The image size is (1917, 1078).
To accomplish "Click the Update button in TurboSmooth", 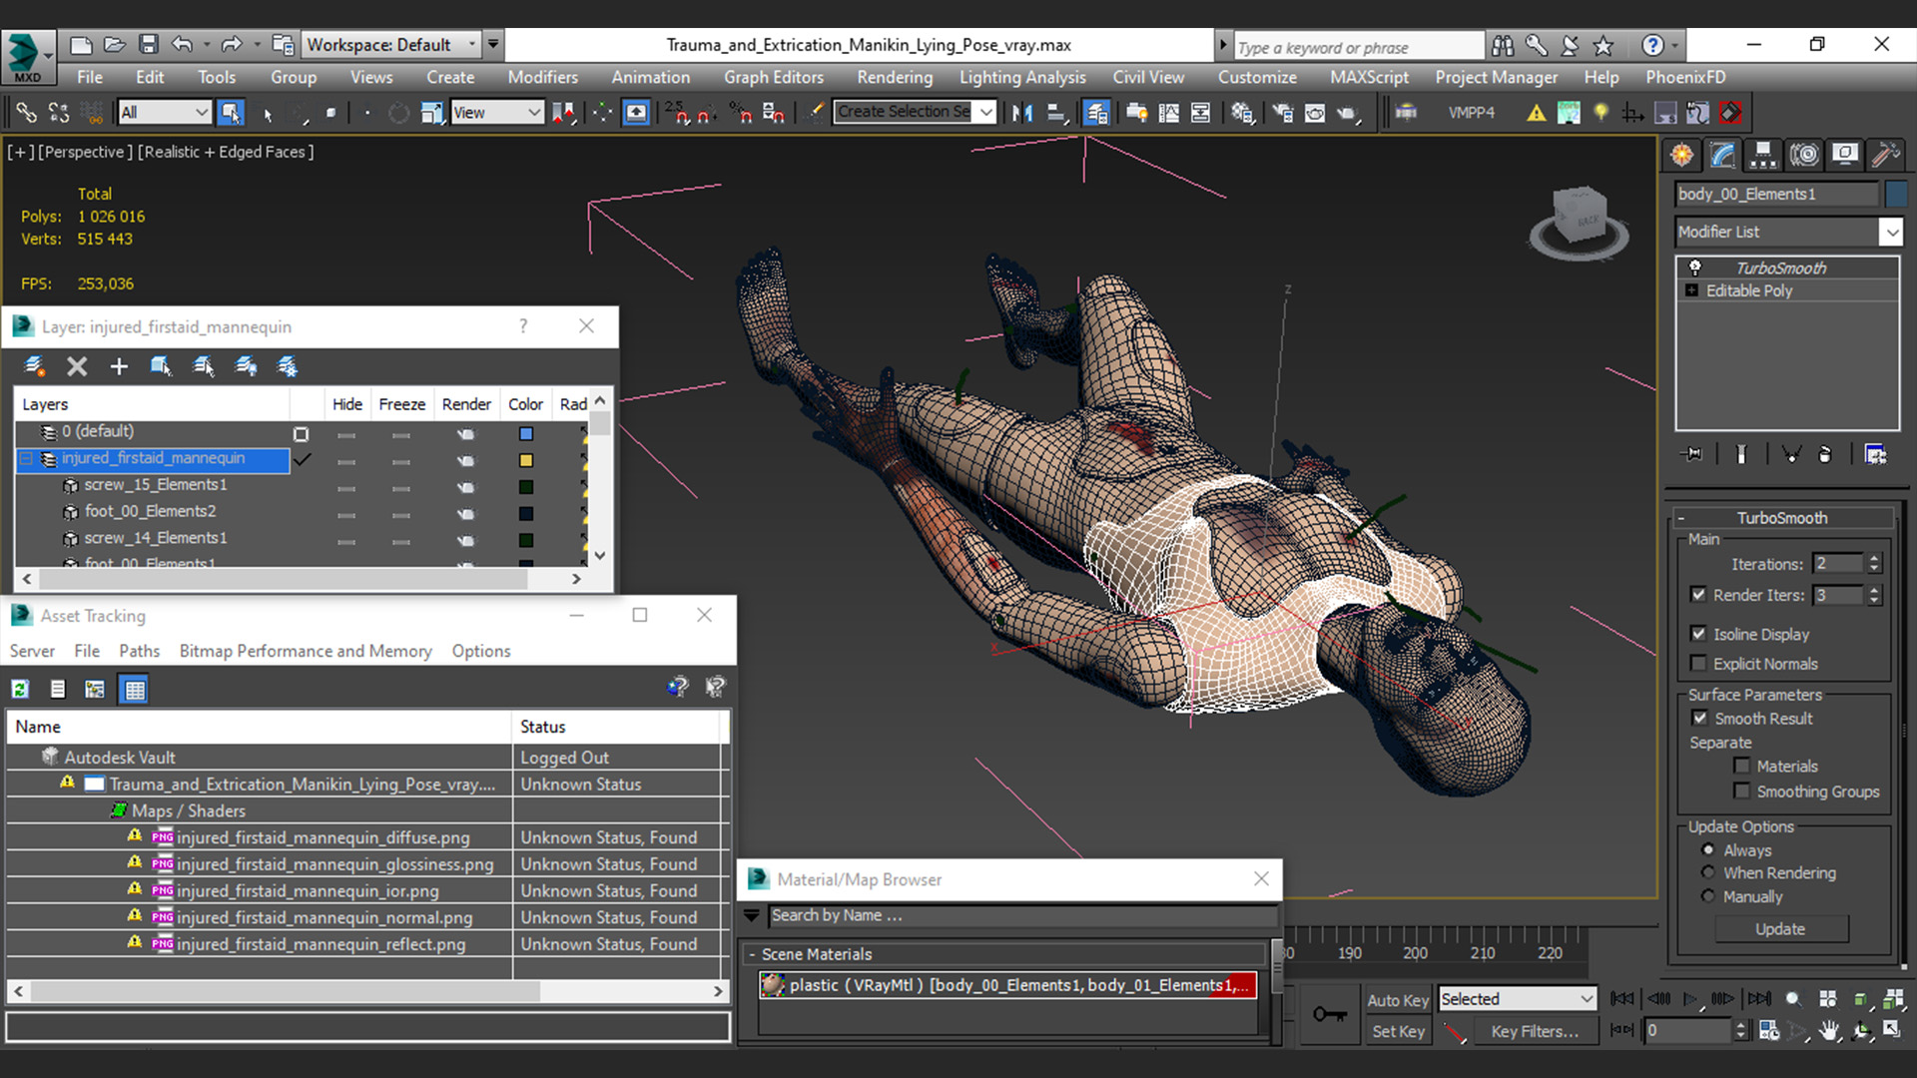I will click(x=1781, y=928).
